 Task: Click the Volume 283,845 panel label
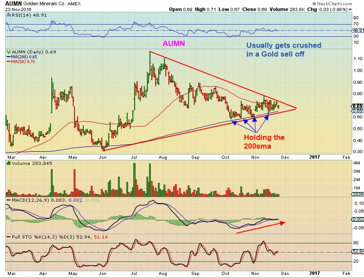tap(32, 164)
